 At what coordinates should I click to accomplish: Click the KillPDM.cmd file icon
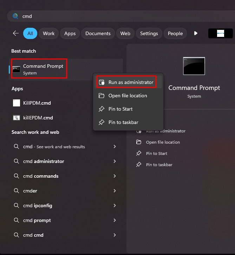17,103
